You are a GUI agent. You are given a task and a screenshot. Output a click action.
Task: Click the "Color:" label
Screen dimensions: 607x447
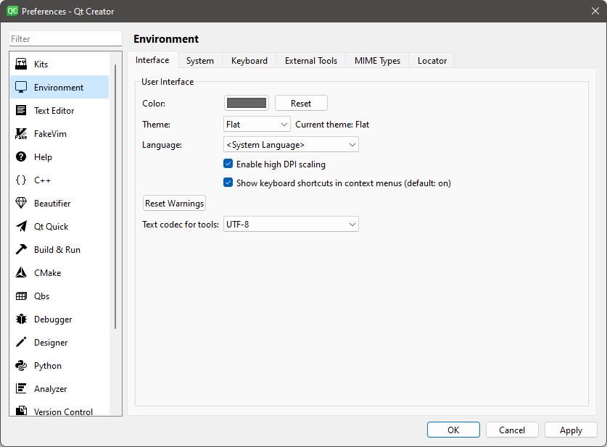pyautogui.click(x=154, y=104)
